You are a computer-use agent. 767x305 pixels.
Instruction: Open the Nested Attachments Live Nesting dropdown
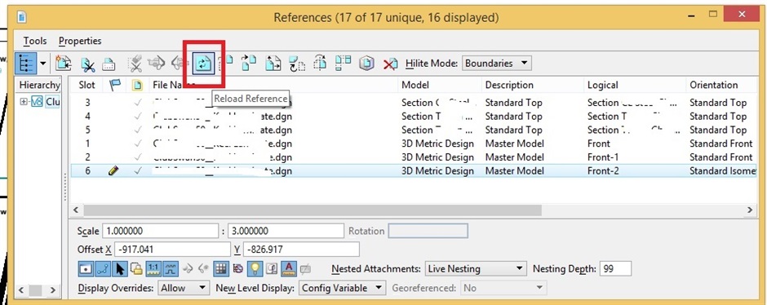(476, 269)
